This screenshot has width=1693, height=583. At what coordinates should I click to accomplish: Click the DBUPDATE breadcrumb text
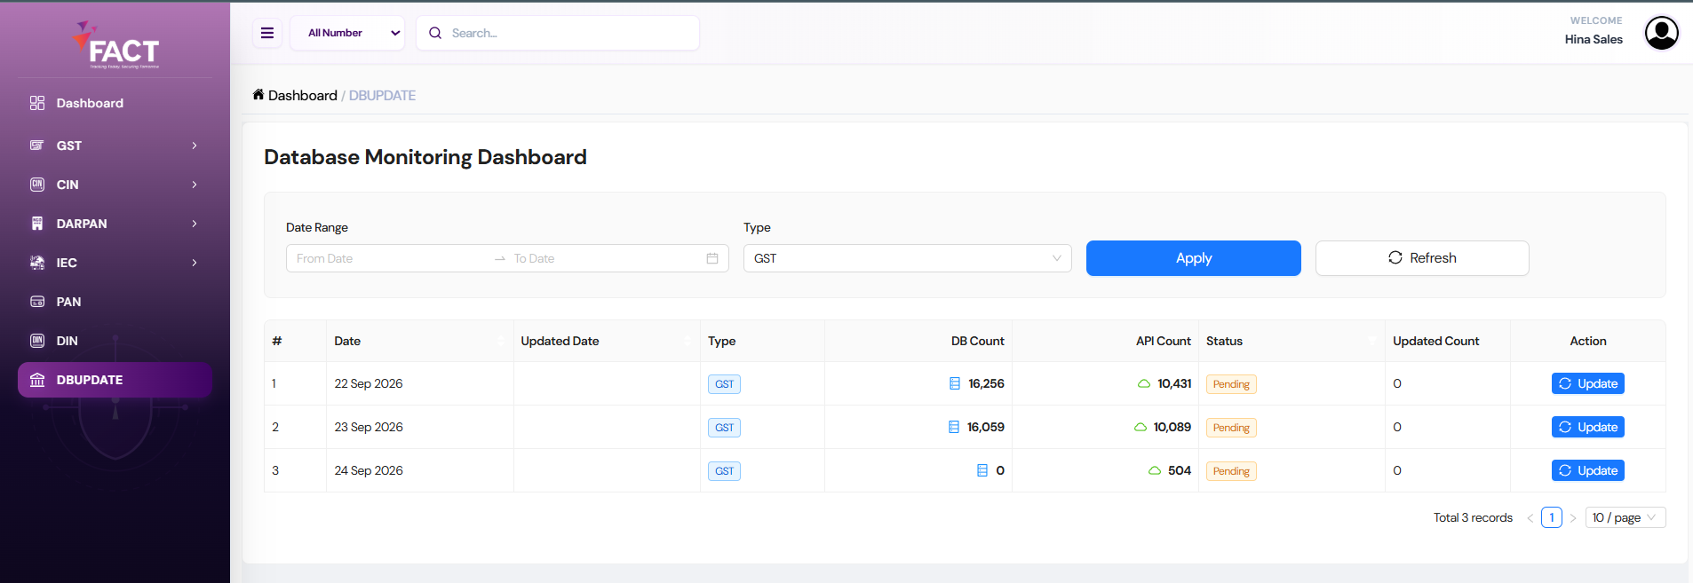point(382,95)
